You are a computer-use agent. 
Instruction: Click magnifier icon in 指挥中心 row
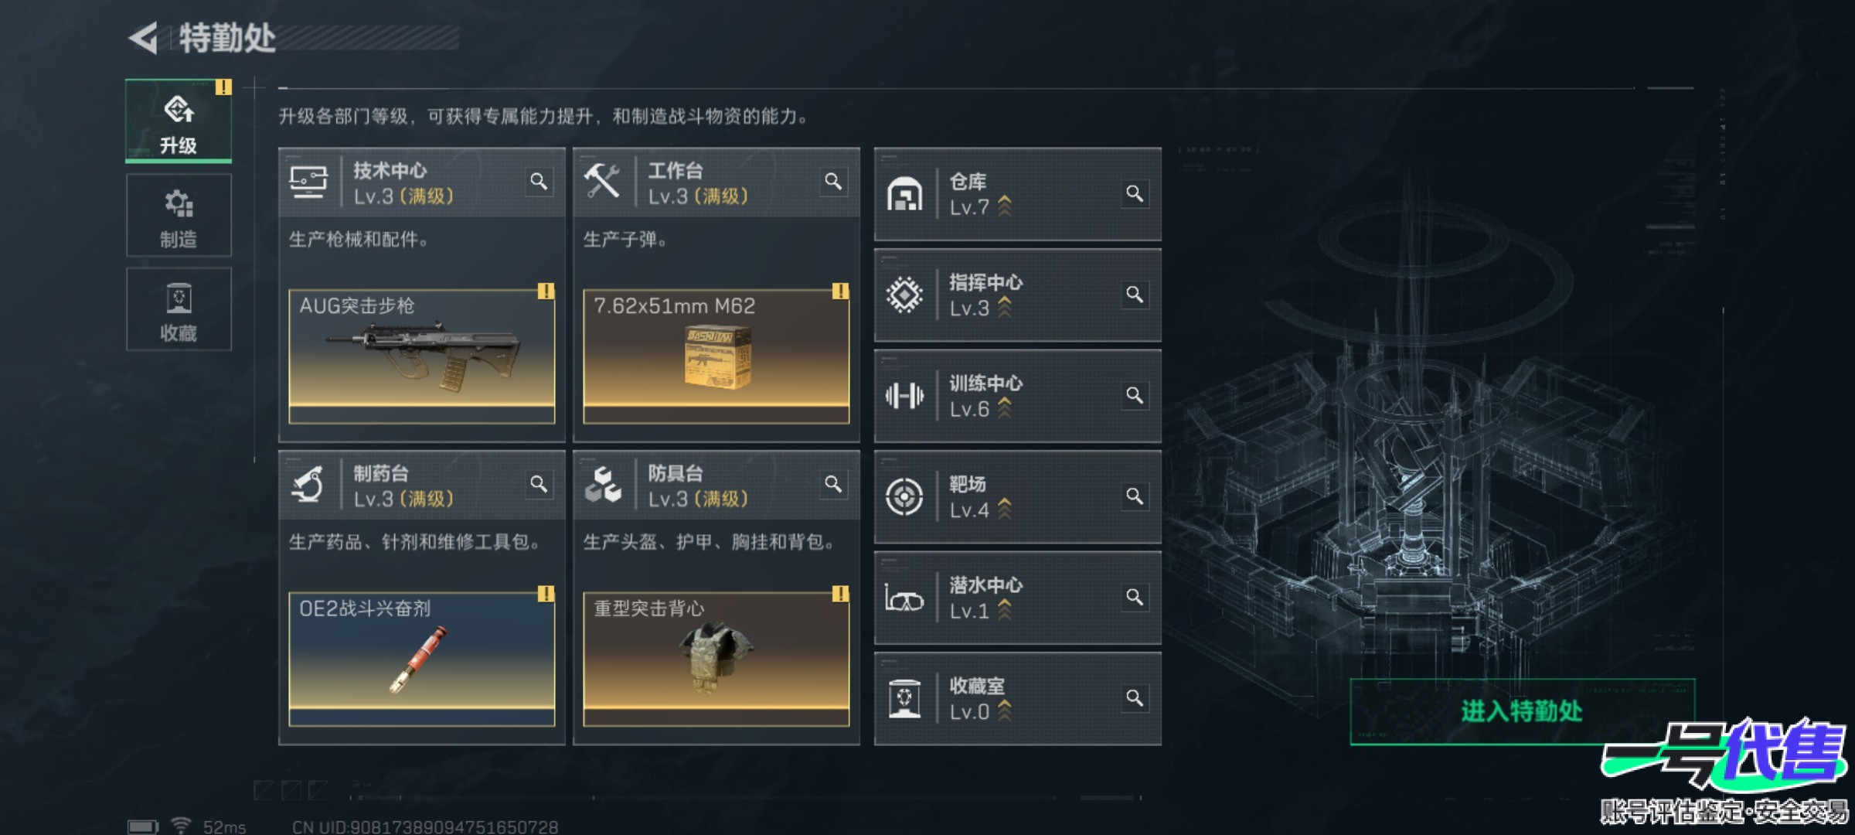coord(1135,295)
